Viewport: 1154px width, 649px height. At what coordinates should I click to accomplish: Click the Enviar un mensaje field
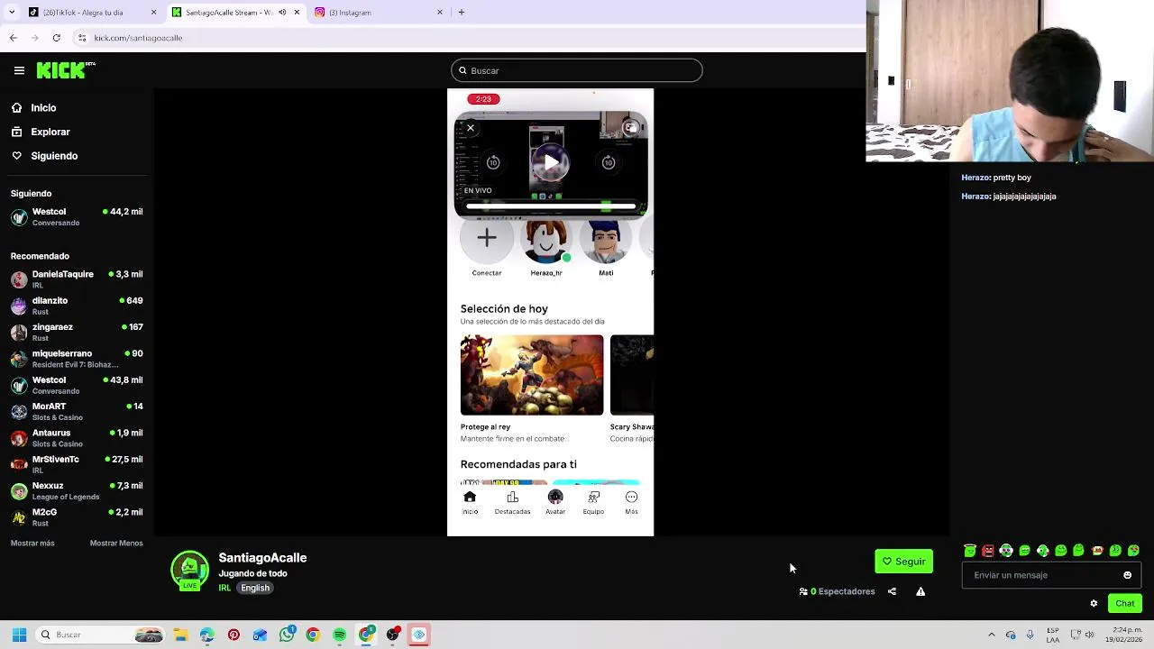1051,575
